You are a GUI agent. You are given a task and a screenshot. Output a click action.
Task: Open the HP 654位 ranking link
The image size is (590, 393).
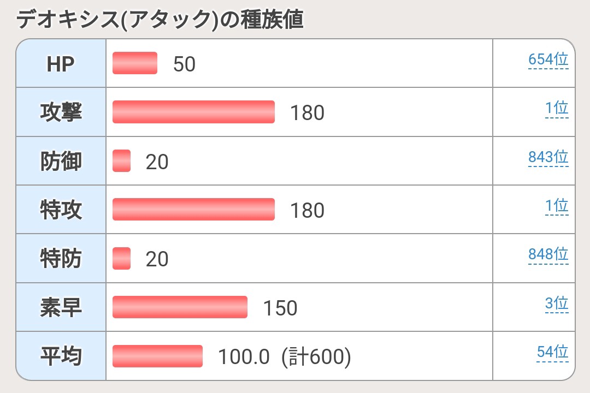(x=548, y=59)
